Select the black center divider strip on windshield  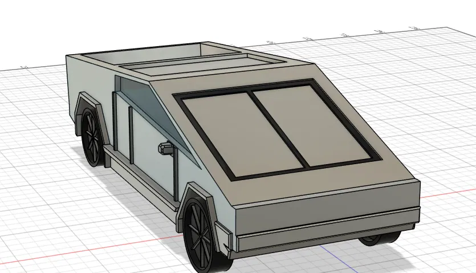[x=278, y=129]
